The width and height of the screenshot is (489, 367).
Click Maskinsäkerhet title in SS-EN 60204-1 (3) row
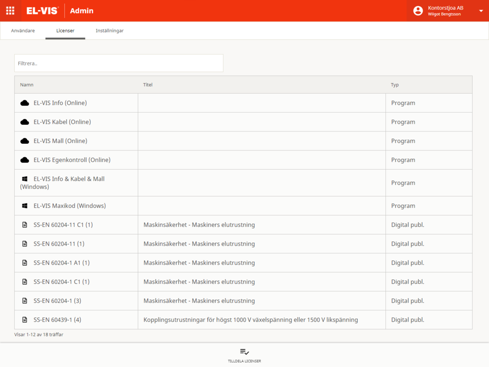pos(199,301)
